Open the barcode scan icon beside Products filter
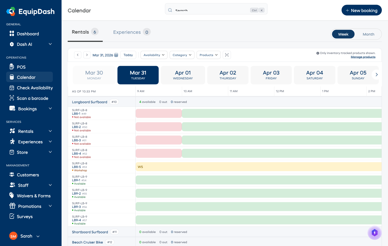 tap(227, 55)
